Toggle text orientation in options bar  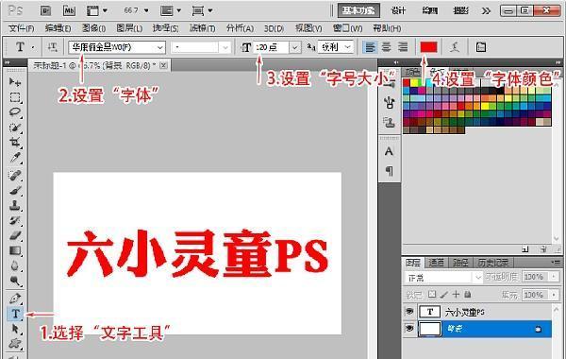click(x=52, y=47)
